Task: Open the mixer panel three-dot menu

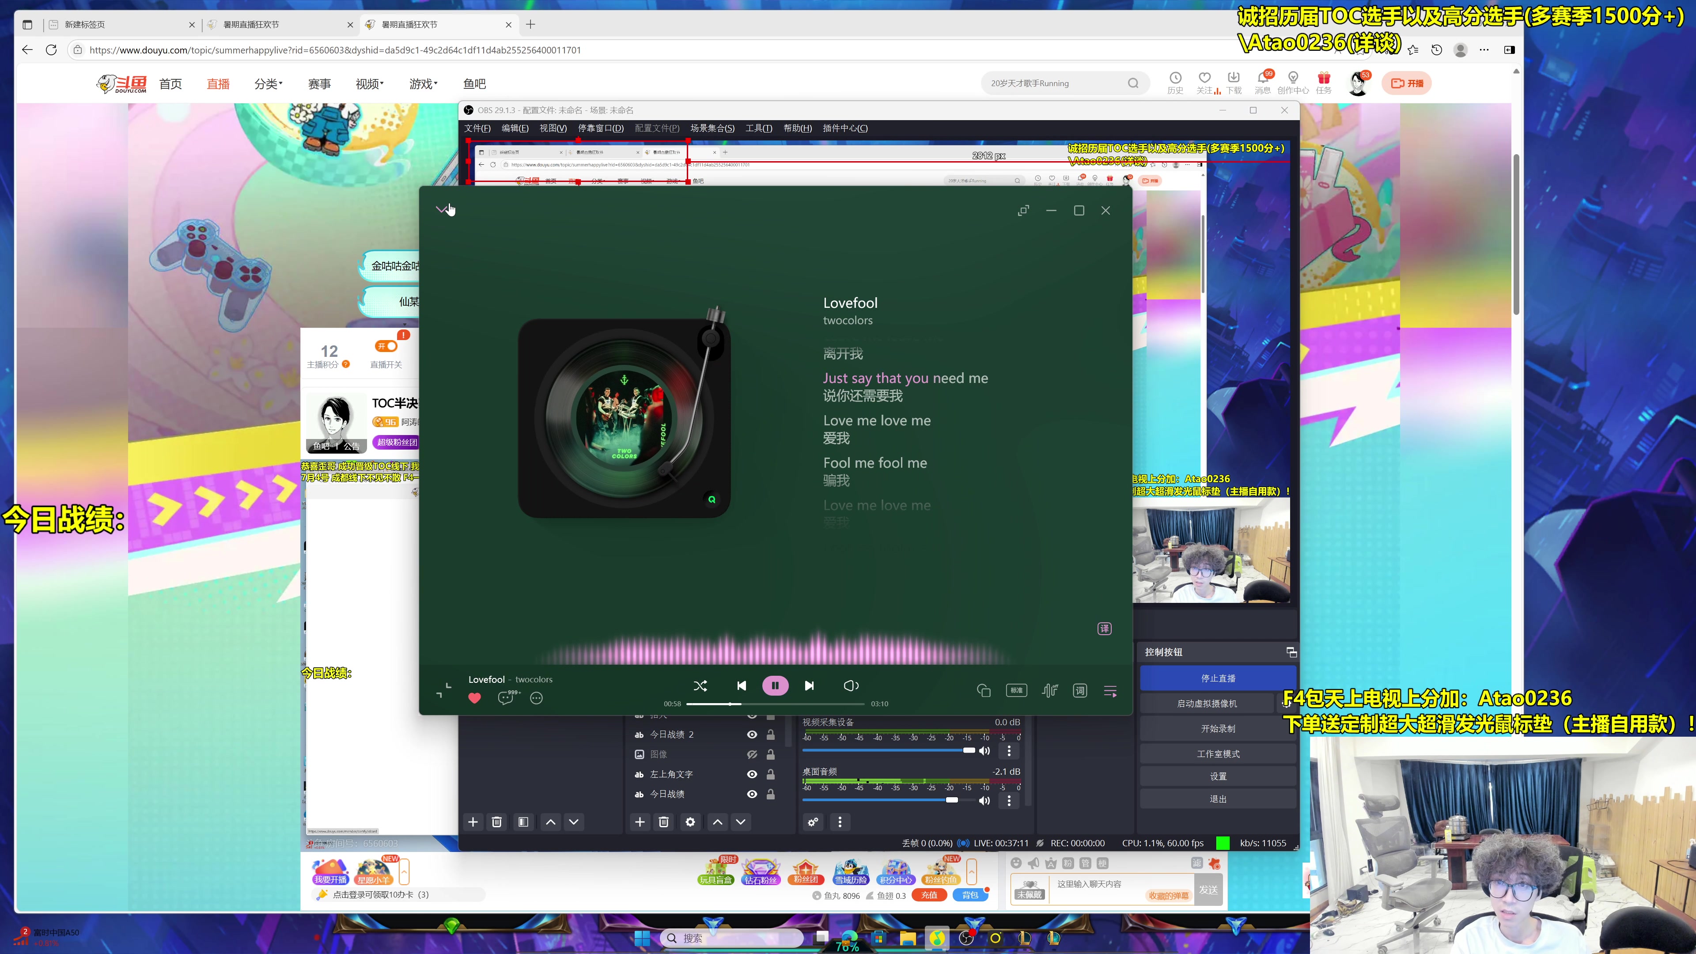Action: pos(840,821)
